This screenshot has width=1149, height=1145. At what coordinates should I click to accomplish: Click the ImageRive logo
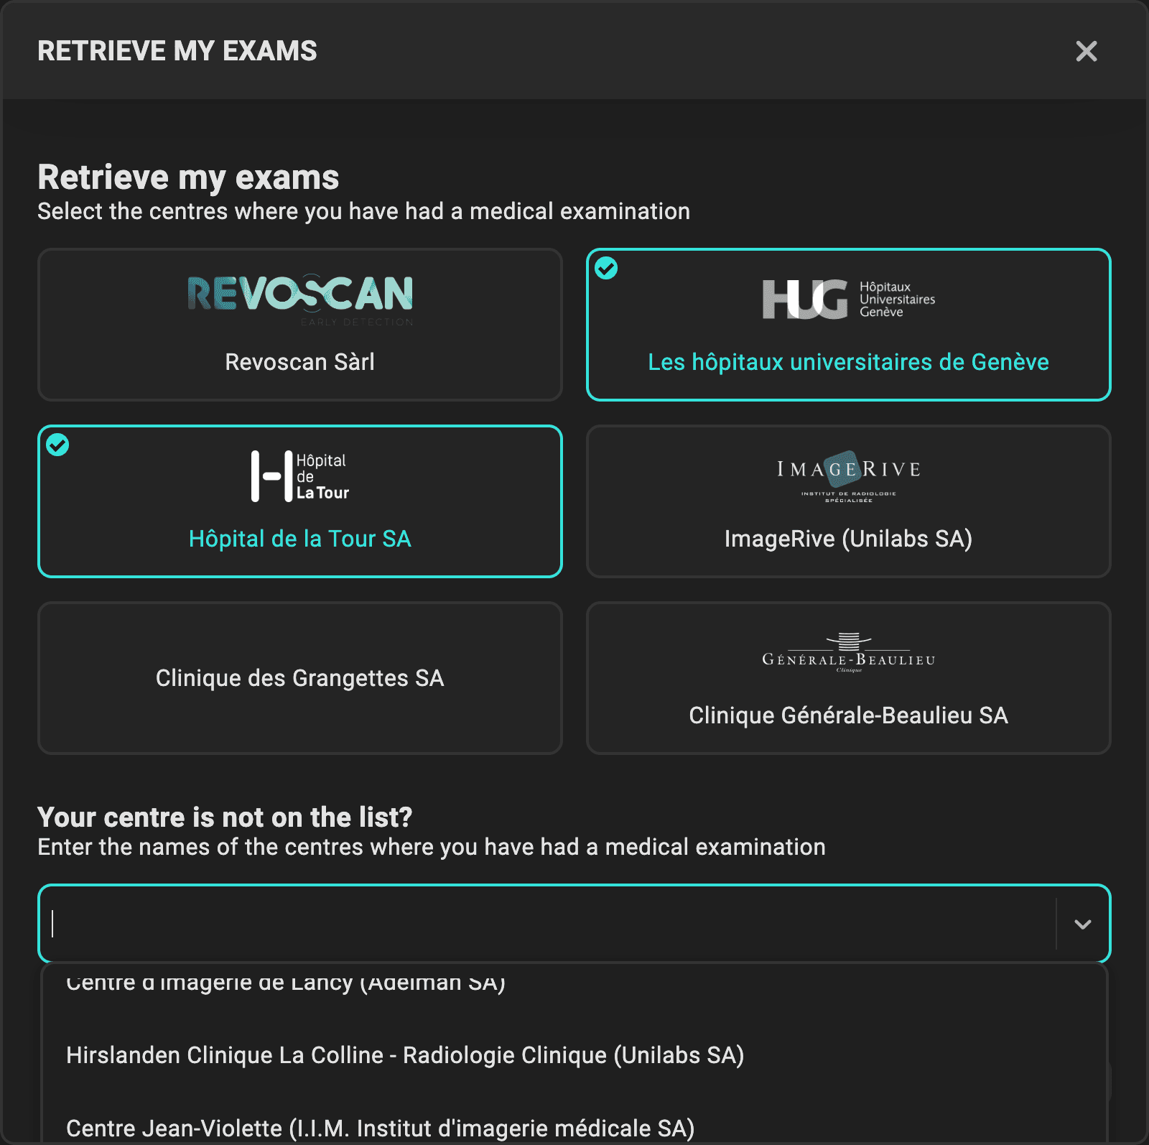point(848,476)
